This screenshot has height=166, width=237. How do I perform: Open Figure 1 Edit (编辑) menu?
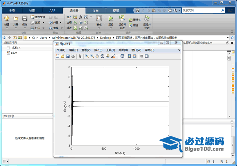(73, 50)
